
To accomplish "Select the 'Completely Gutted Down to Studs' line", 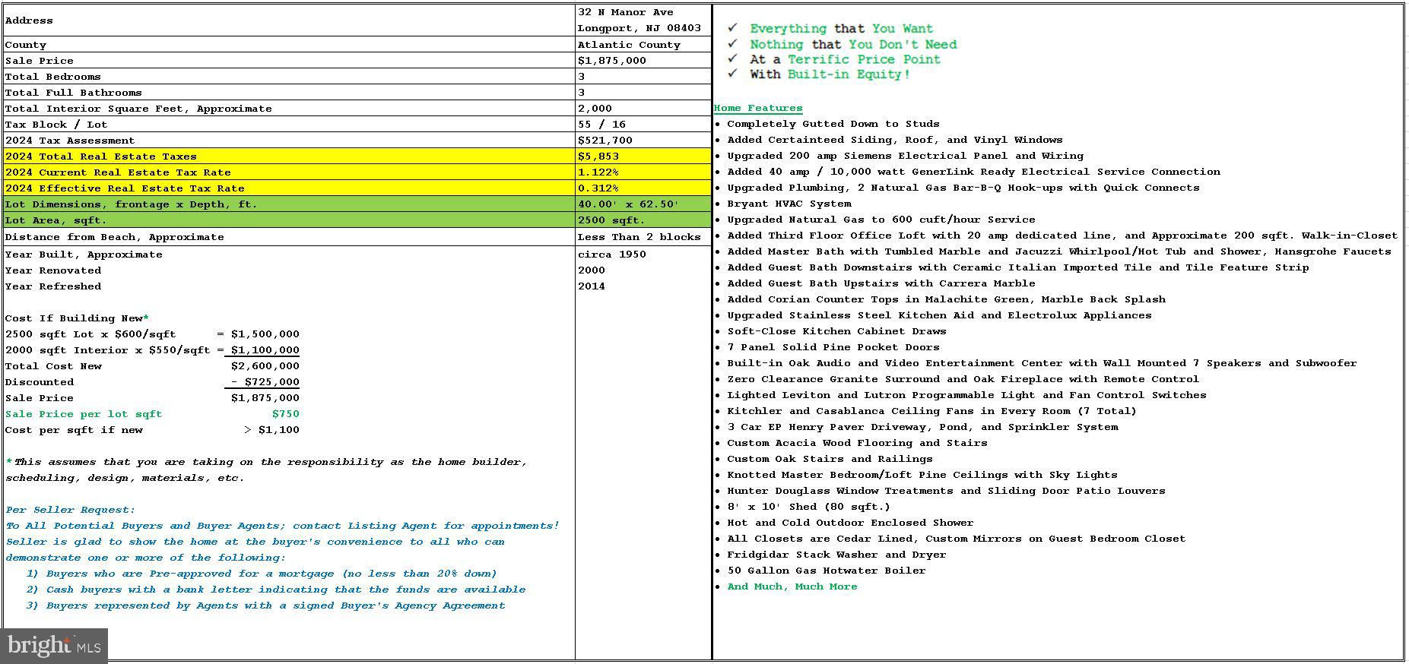I will [833, 124].
